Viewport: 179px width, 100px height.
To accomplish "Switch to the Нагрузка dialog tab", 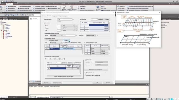I will pyautogui.click(x=55, y=16).
